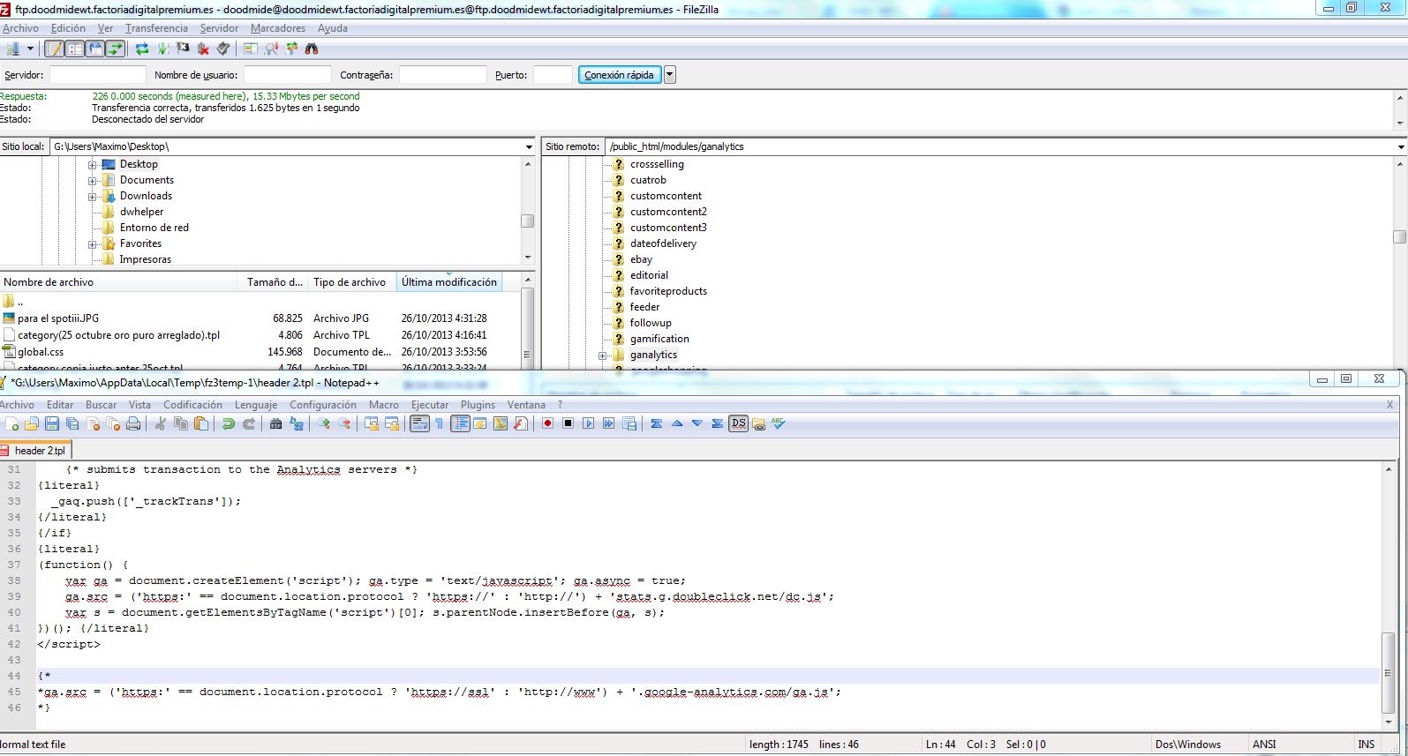Image resolution: width=1408 pixels, height=756 pixels.
Task: Click the FileZilla refresh file lists icon
Action: click(x=142, y=49)
